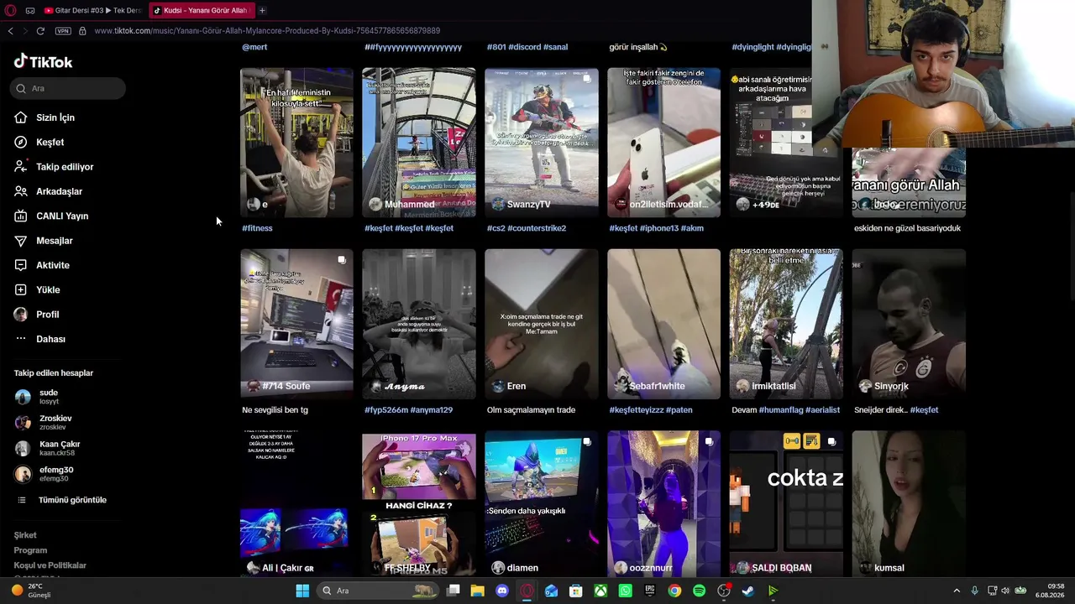The height and width of the screenshot is (604, 1075).
Task: Open the kumsal video thumbnail
Action: click(909, 503)
